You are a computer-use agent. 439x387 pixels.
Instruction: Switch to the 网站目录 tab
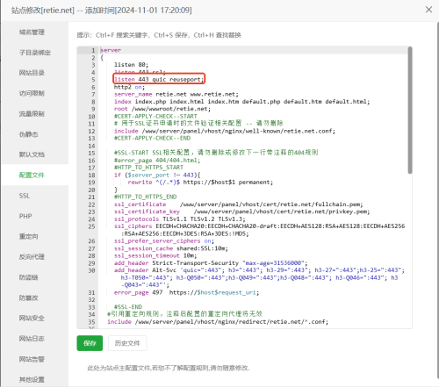pyautogui.click(x=32, y=73)
